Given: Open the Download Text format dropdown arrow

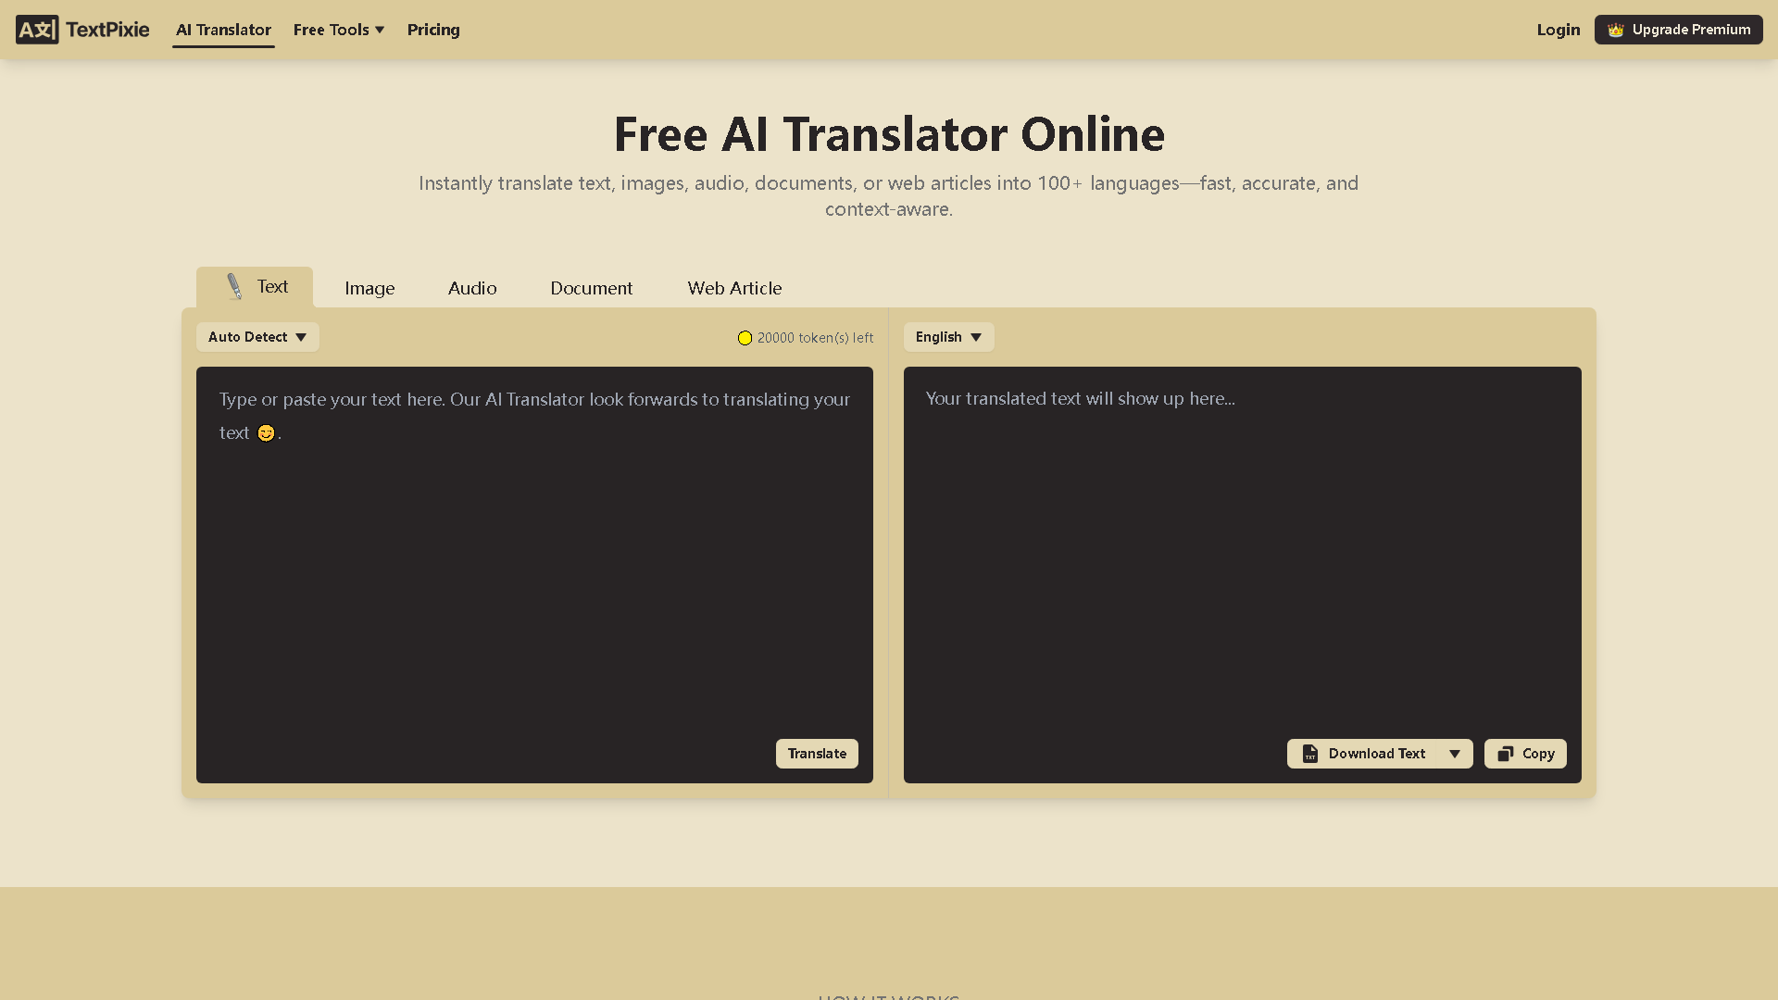Looking at the screenshot, I should tap(1455, 754).
